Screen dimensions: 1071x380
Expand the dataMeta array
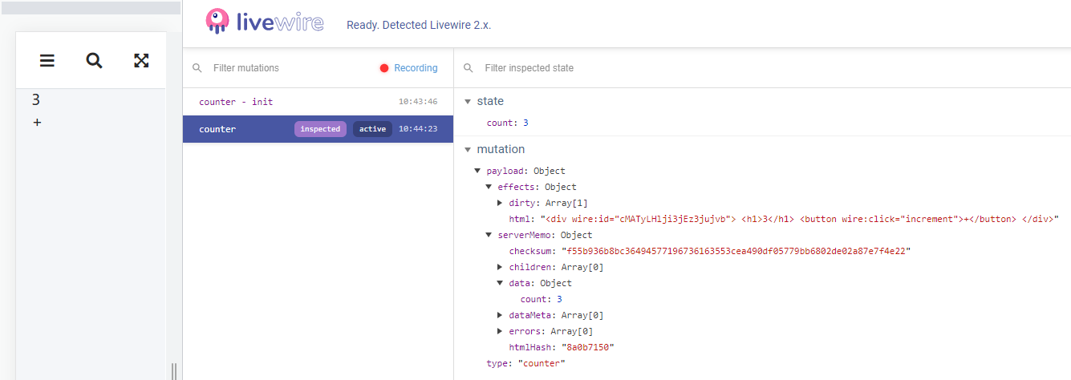(x=501, y=315)
